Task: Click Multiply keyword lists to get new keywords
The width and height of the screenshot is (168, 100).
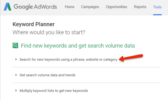Action: (x=54, y=91)
